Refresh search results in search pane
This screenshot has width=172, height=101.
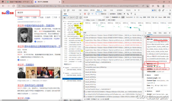coord(77,18)
